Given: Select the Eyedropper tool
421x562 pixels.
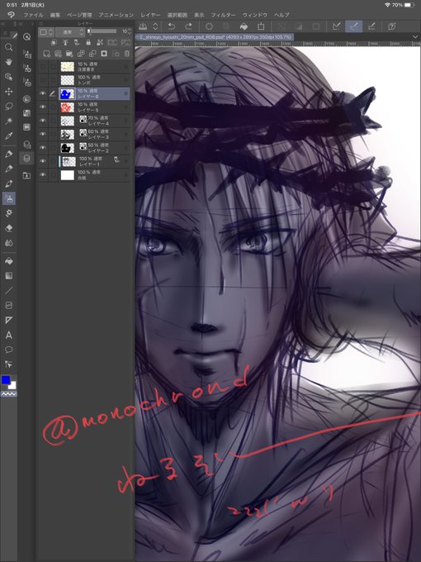Looking at the screenshot, I should 8,136.
